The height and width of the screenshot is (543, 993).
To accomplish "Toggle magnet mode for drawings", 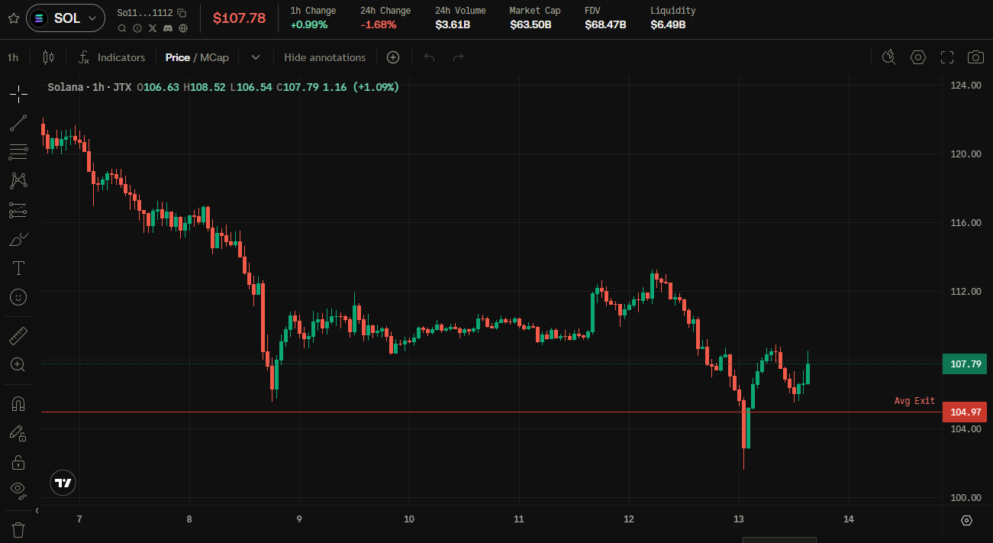I will (x=18, y=403).
